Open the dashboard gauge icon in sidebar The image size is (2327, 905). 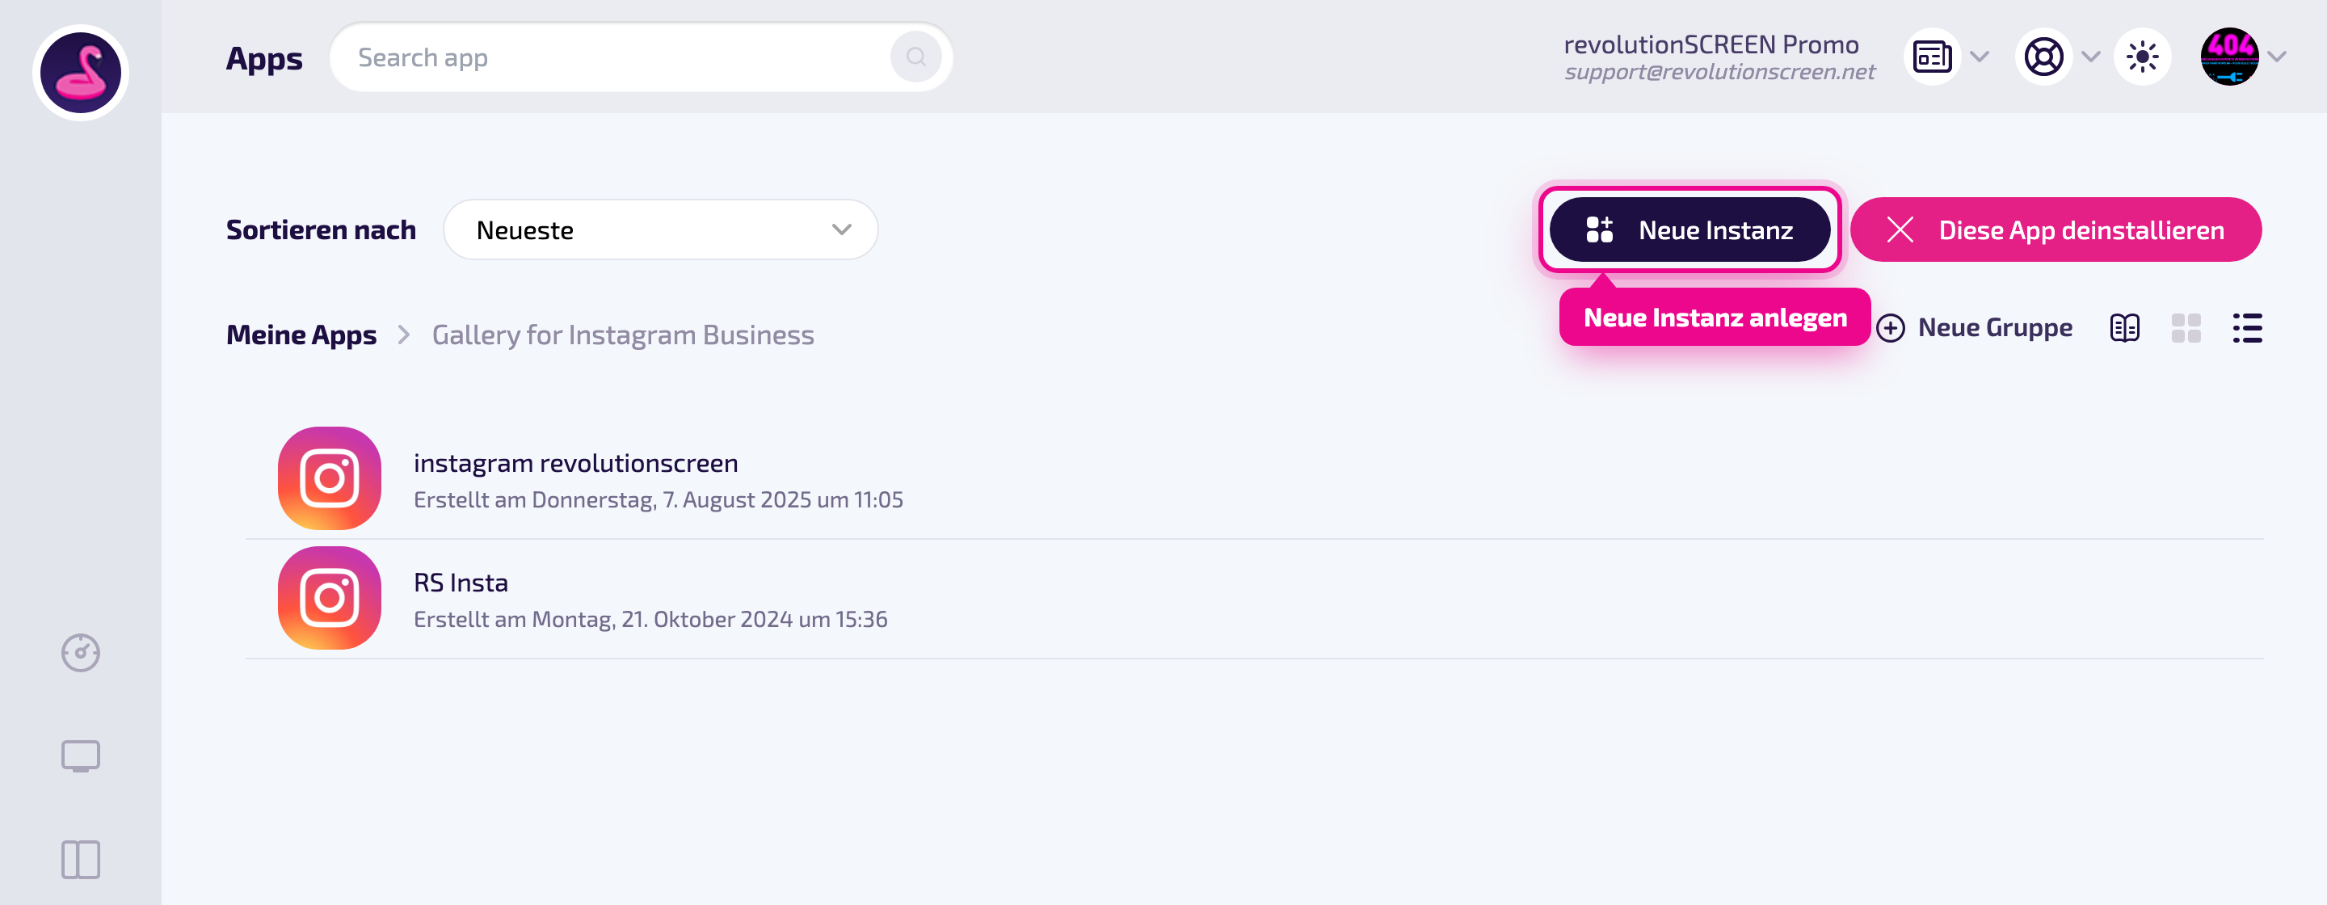pyautogui.click(x=81, y=652)
